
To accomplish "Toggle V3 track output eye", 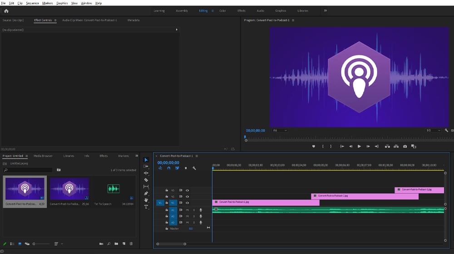I will (x=188, y=190).
